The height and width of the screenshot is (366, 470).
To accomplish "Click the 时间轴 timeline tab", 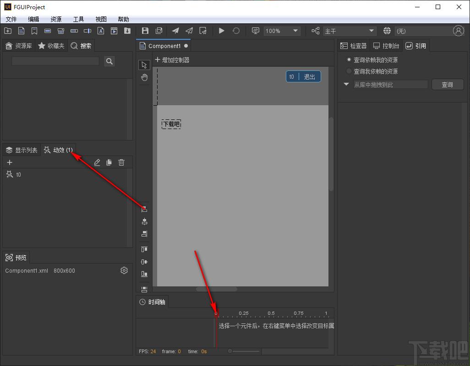I will (x=153, y=302).
